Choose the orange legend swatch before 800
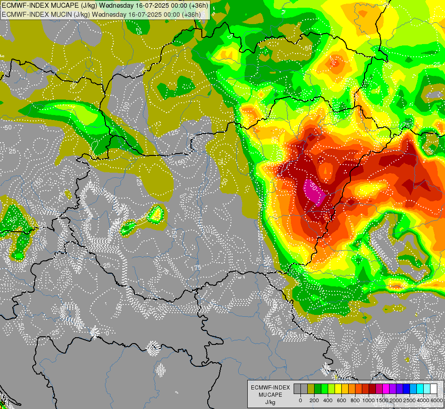This screenshot has height=409, width=445. tap(352, 389)
